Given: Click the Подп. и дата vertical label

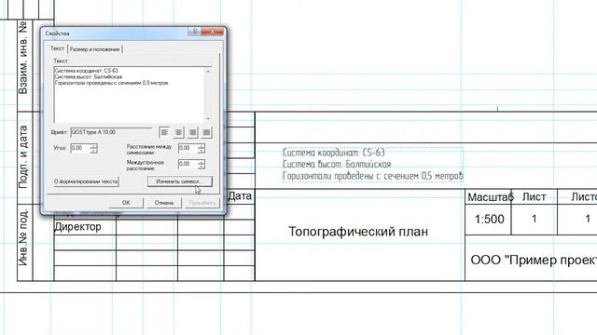Looking at the screenshot, I should click(x=22, y=157).
